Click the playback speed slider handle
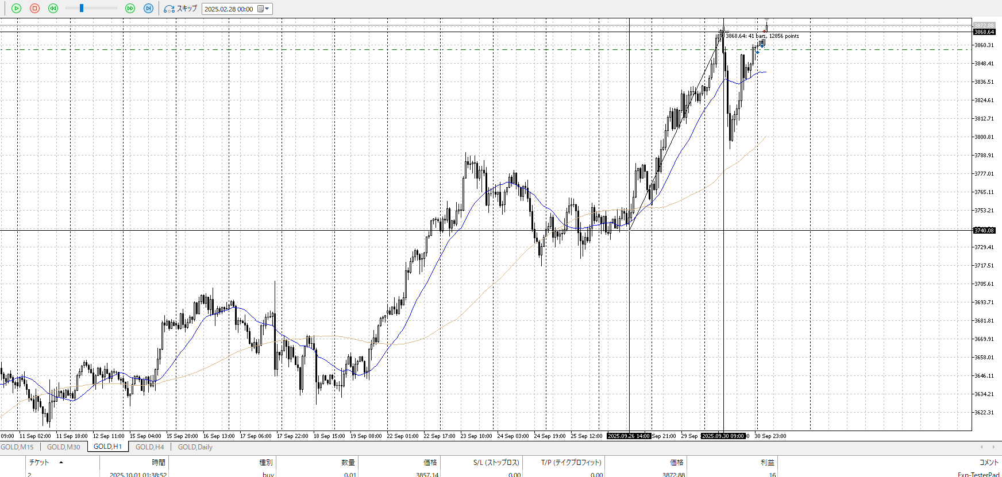 (82, 9)
